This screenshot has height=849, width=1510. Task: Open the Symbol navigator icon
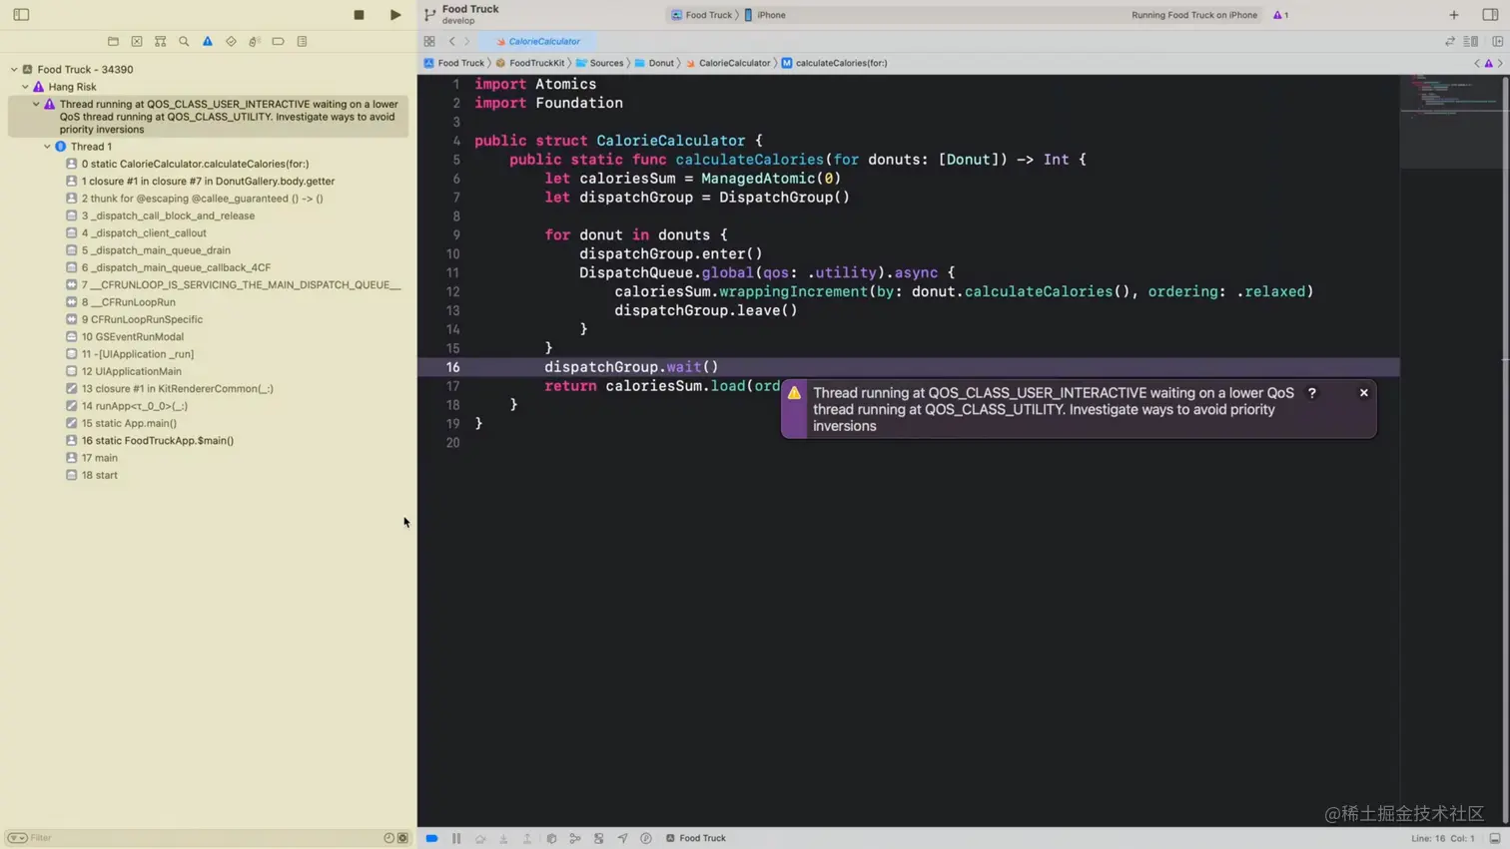[160, 42]
